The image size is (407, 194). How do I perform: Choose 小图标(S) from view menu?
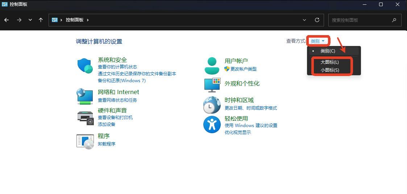pos(329,70)
